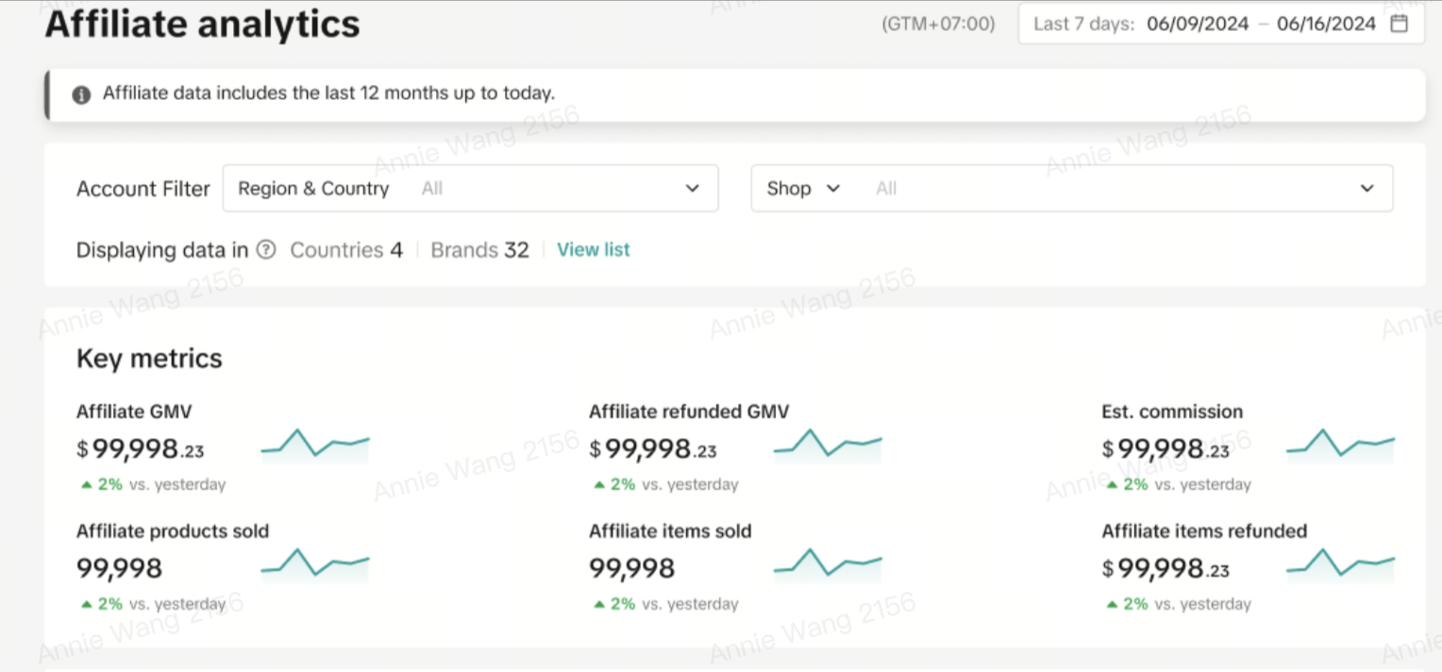
Task: Expand the Shop type selector chevron
Action: click(x=832, y=189)
